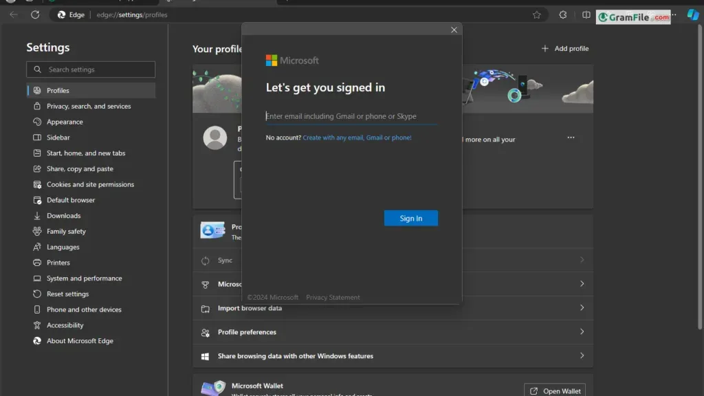Click the Default browser icon
Image resolution: width=704 pixels, height=396 pixels.
(x=37, y=200)
